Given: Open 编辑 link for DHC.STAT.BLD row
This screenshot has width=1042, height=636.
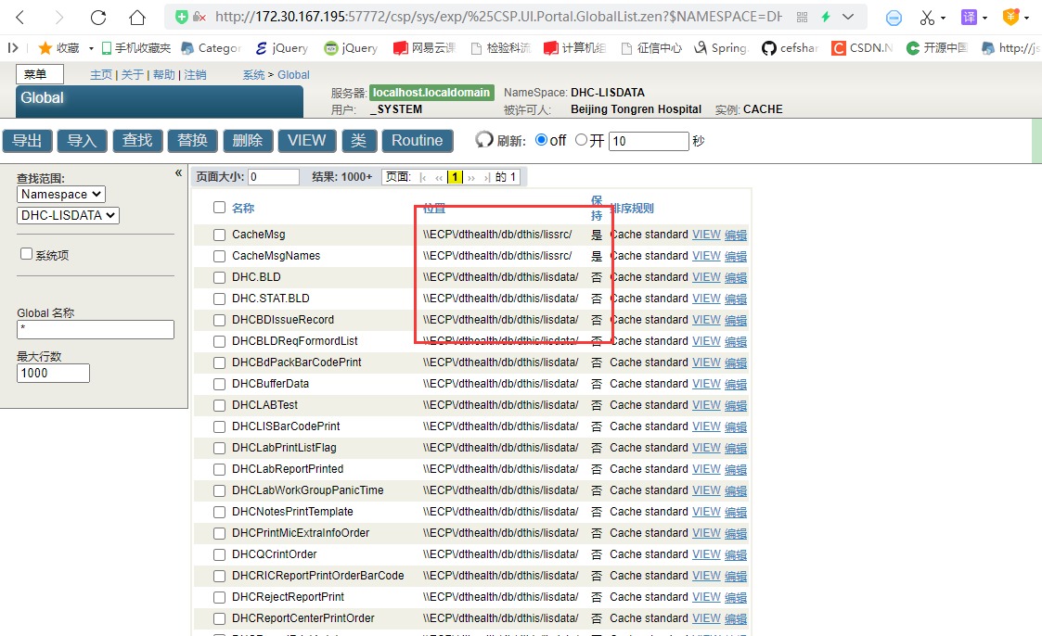Looking at the screenshot, I should [x=736, y=299].
